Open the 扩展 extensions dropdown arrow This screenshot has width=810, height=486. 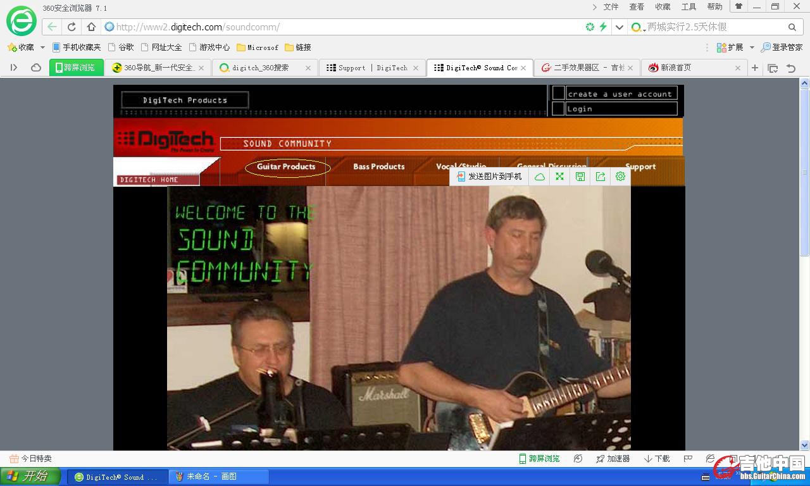tap(752, 47)
